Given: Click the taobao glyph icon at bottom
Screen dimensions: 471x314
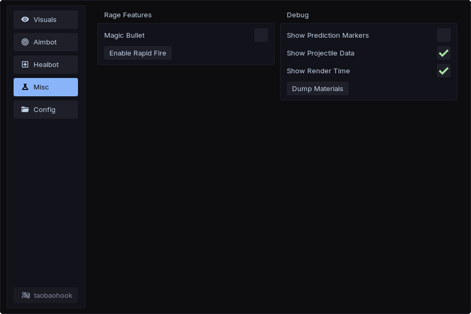Looking at the screenshot, I should (26, 295).
